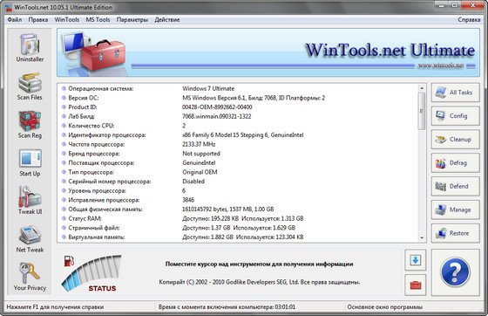Click the red toolbox icon button
This screenshot has width=488, height=316.
click(x=416, y=285)
